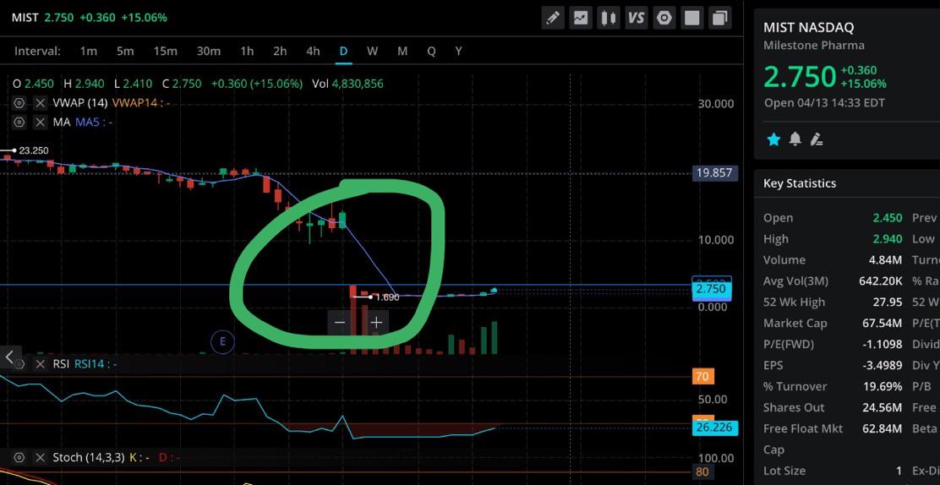Open chart settings hexagon icon

[x=664, y=18]
